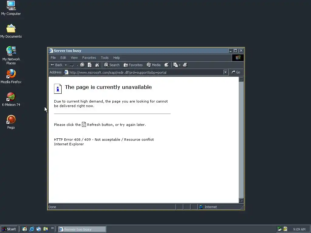Click the address bar URL field
The width and height of the screenshot is (311, 233).
pyautogui.click(x=146, y=73)
